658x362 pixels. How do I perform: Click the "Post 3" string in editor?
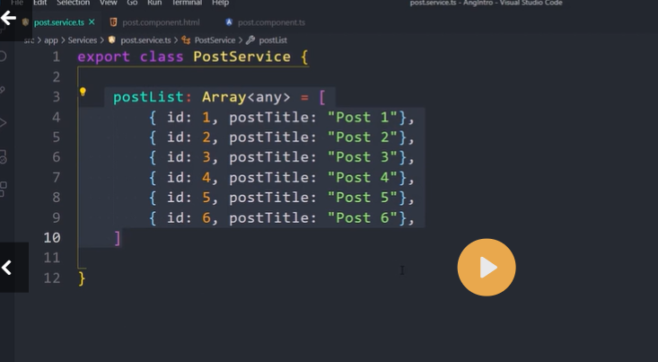pos(362,157)
